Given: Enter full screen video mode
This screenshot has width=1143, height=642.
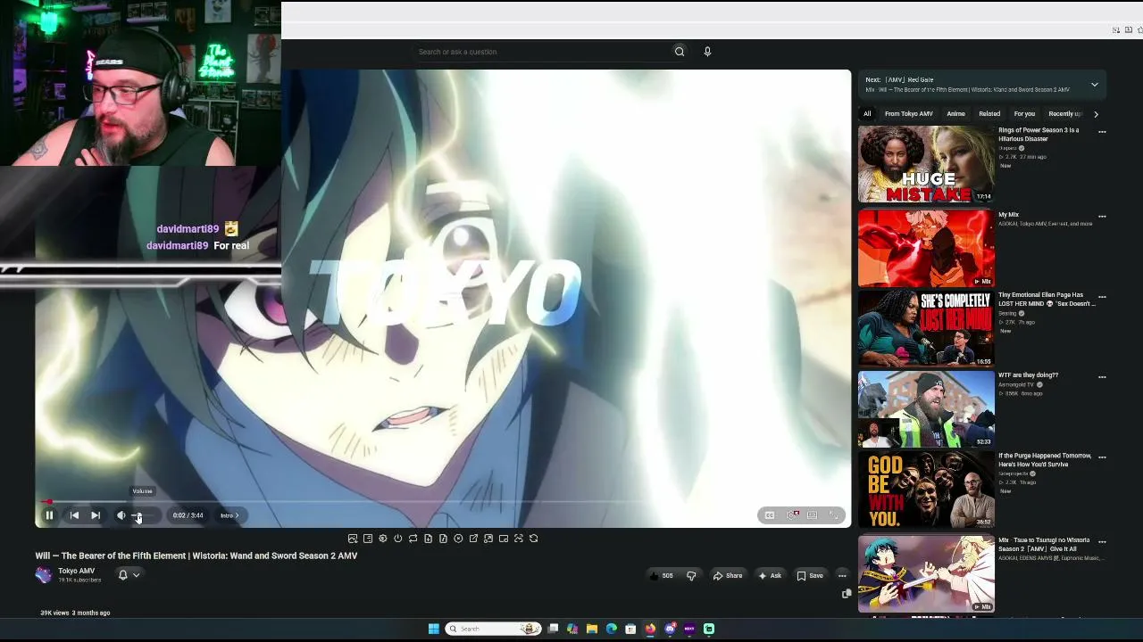Looking at the screenshot, I should (833, 515).
